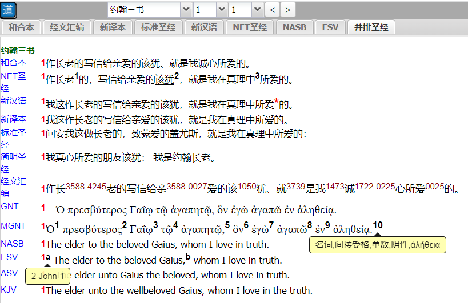Switch to the 和合本 tab
This screenshot has height=303, width=468.
coord(21,27)
